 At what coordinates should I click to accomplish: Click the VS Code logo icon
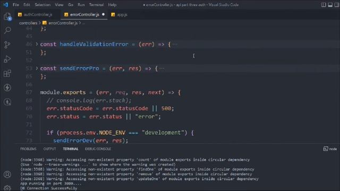coord(6,5)
